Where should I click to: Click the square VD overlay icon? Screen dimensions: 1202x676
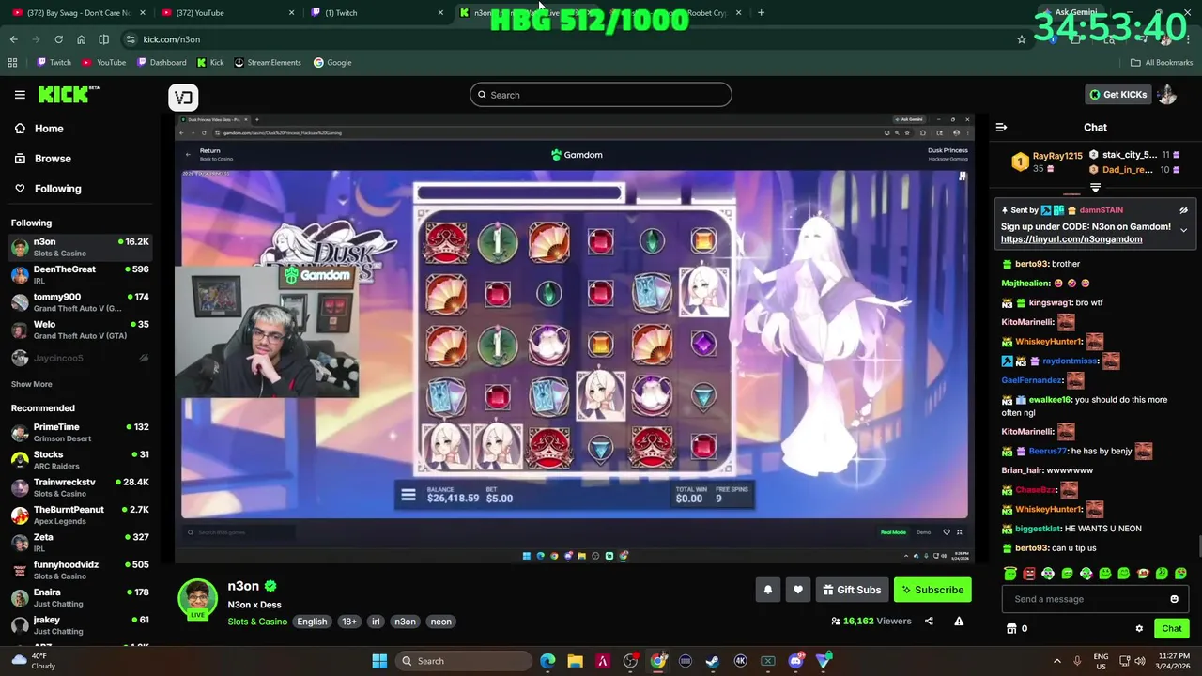(x=183, y=97)
